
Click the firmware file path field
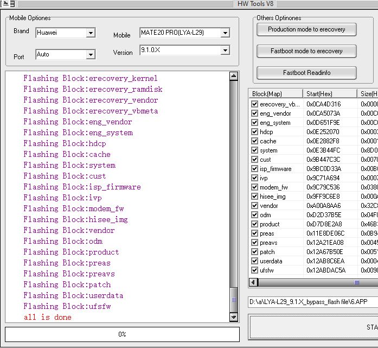click(312, 302)
